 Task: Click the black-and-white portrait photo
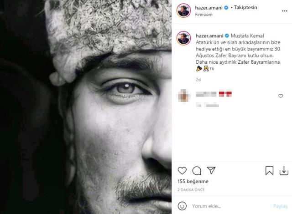(86, 107)
